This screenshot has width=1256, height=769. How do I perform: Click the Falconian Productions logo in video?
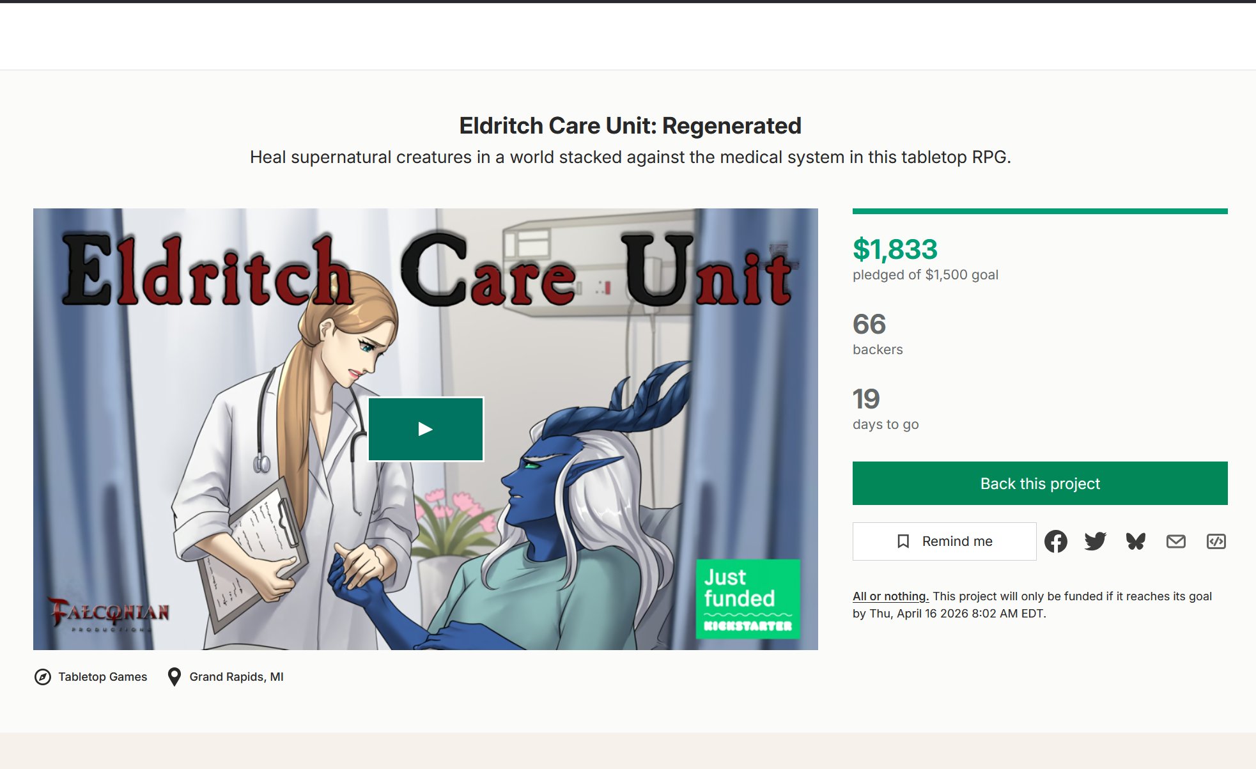click(109, 614)
